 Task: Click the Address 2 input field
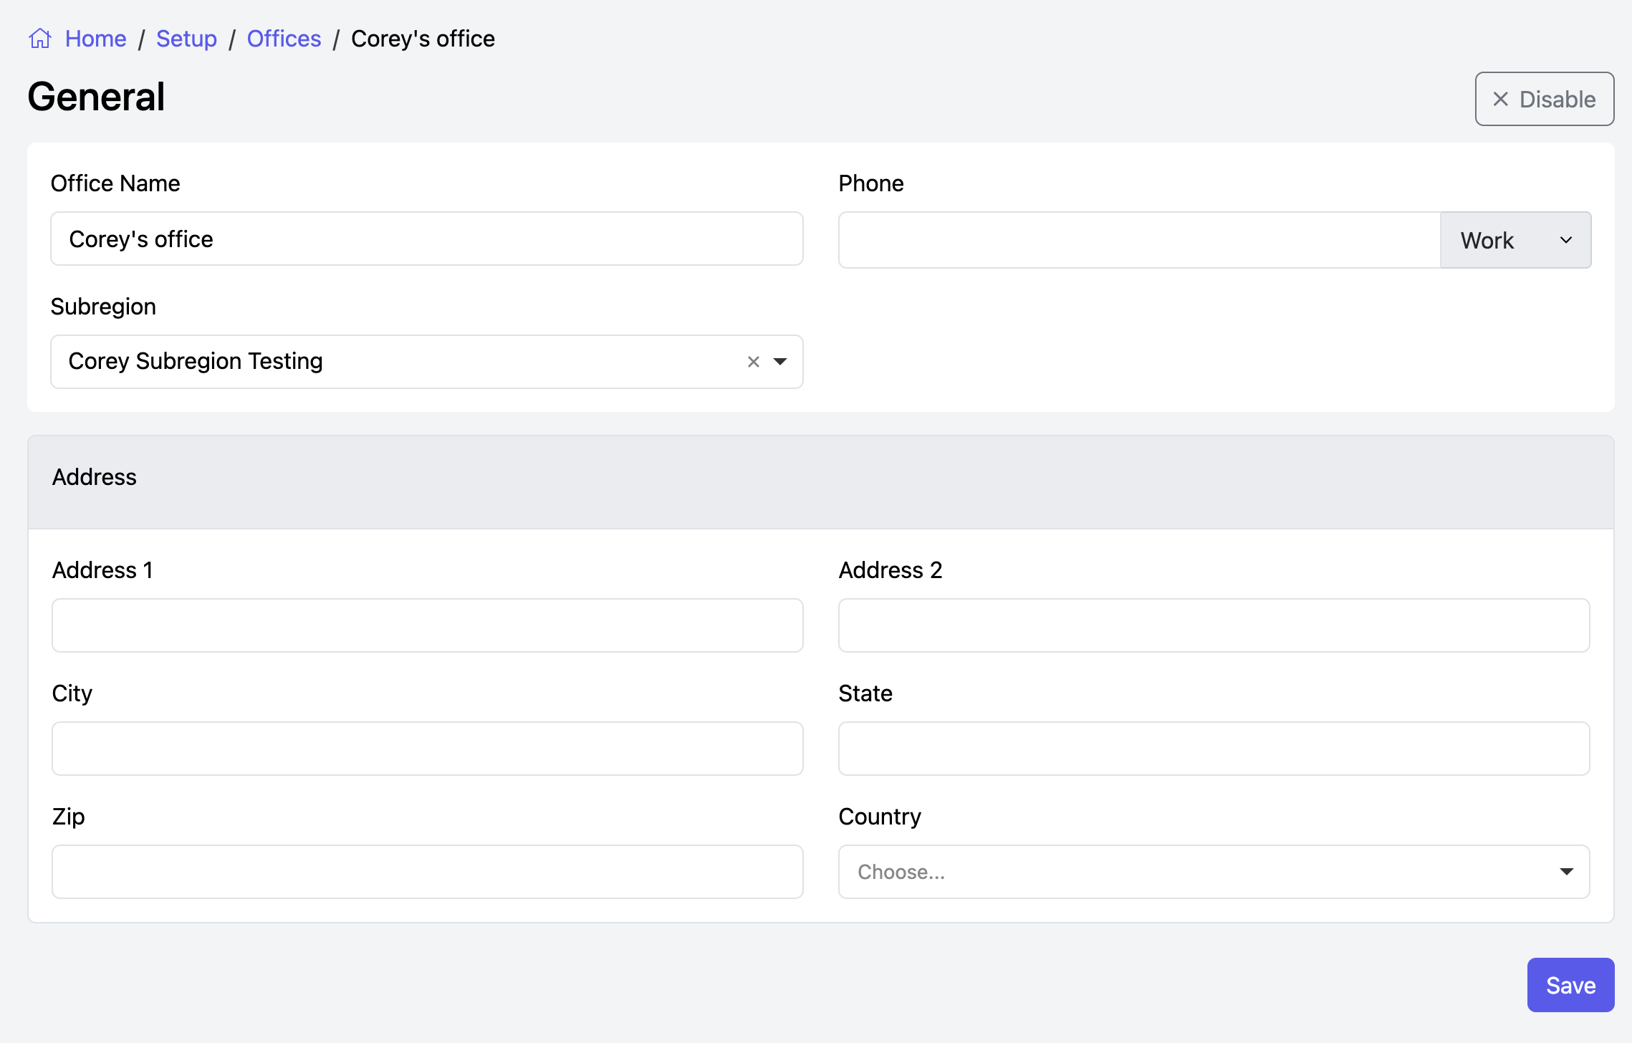1214,625
